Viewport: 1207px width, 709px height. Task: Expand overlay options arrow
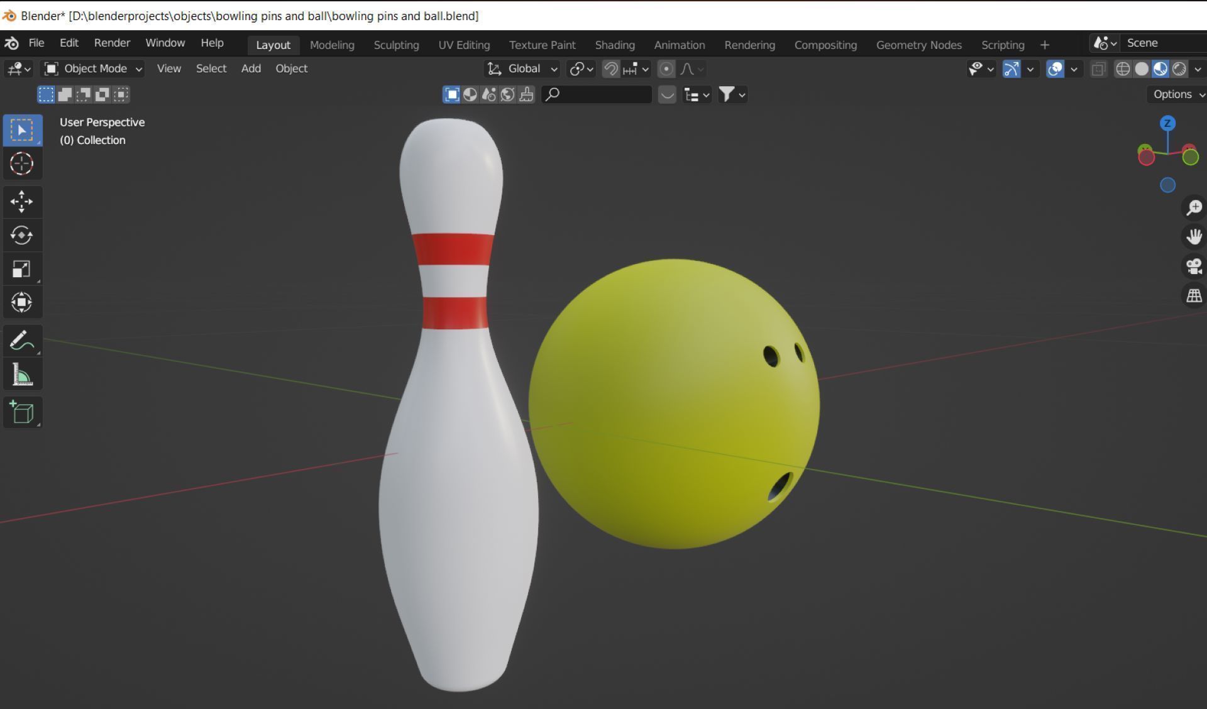(1074, 69)
